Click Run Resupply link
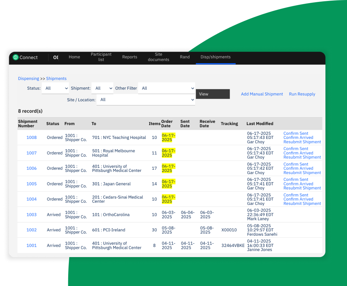The image size is (347, 286). click(x=302, y=94)
